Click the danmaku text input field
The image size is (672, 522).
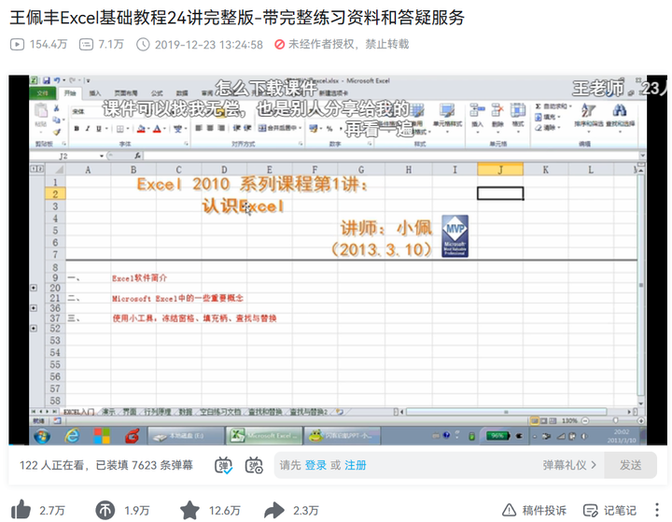(x=440, y=465)
